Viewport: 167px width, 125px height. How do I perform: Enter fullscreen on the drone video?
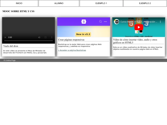tap(45, 37)
